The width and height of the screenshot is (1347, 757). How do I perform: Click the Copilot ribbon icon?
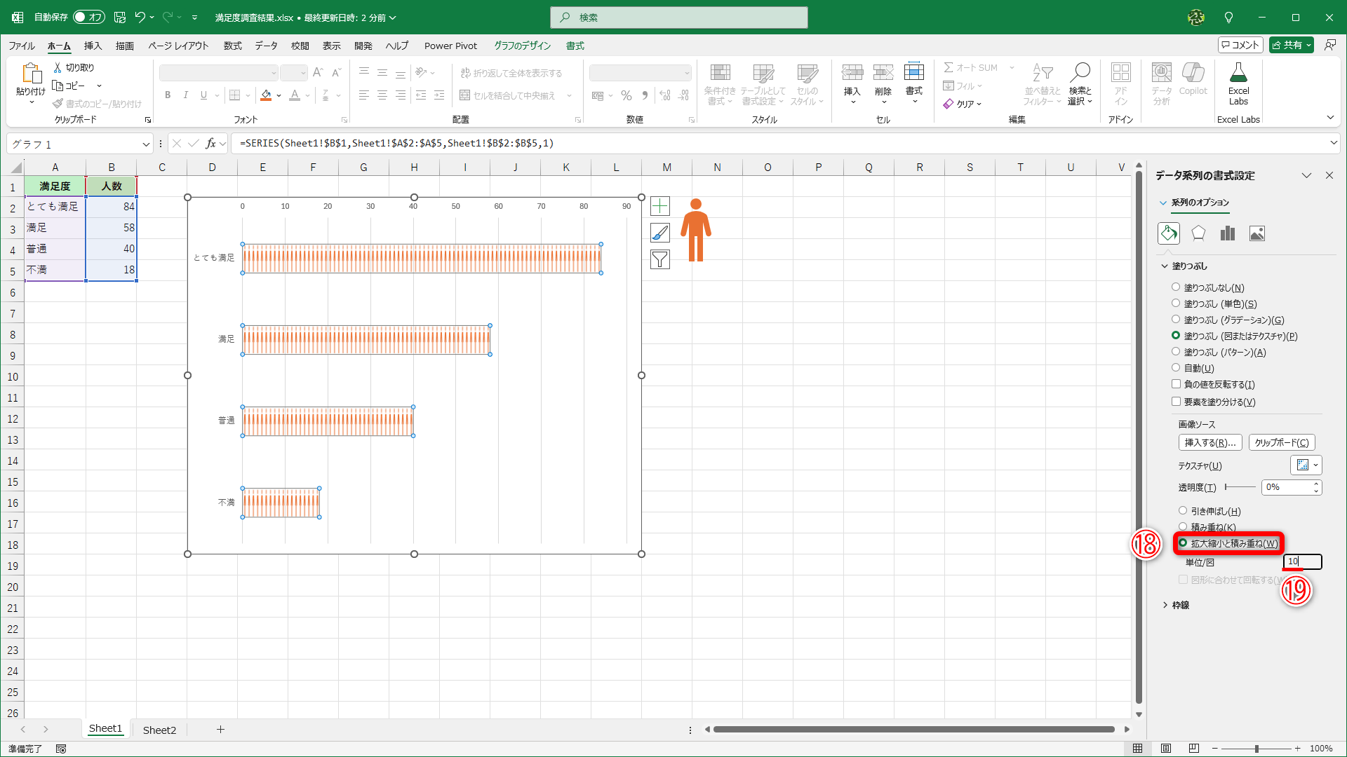pos(1193,74)
